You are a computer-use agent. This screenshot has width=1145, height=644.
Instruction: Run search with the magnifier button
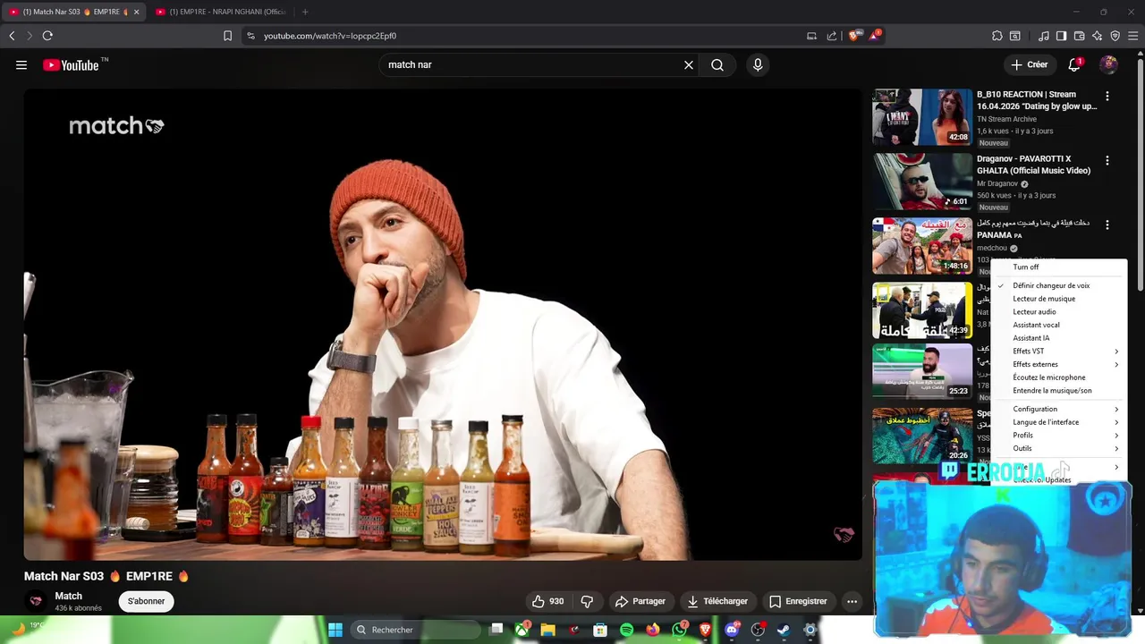pos(717,64)
